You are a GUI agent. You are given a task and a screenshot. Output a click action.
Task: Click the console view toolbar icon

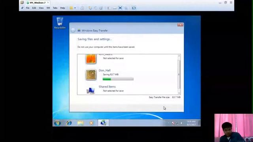[x=134, y=8]
